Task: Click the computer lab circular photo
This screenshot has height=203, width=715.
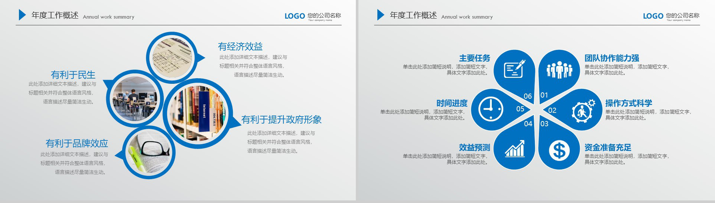Action: (134, 99)
